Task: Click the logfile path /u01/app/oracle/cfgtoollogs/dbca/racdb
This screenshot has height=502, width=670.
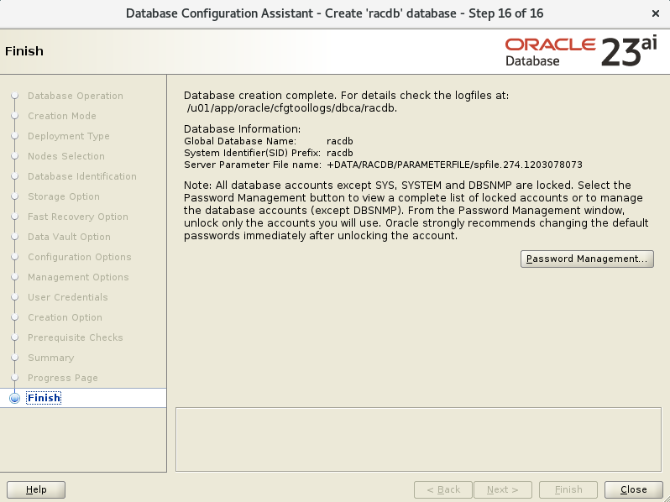Action: click(292, 108)
